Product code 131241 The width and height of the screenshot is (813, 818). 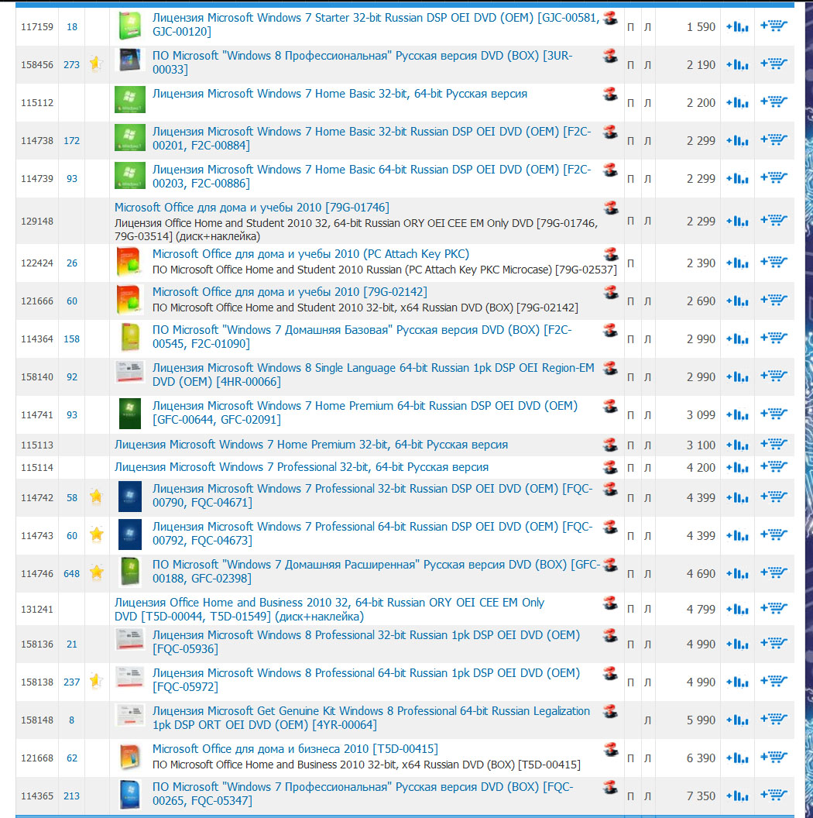37,610
